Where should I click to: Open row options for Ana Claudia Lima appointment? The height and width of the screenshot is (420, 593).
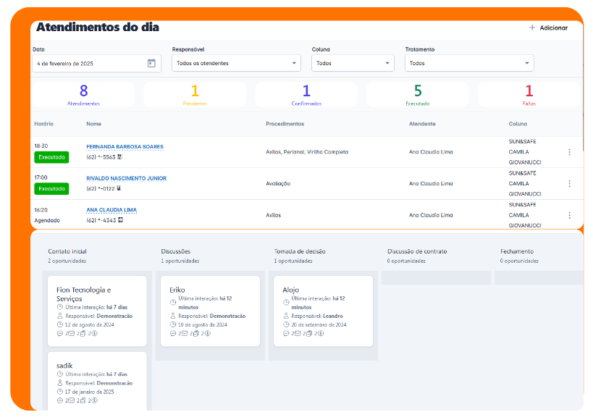569,215
